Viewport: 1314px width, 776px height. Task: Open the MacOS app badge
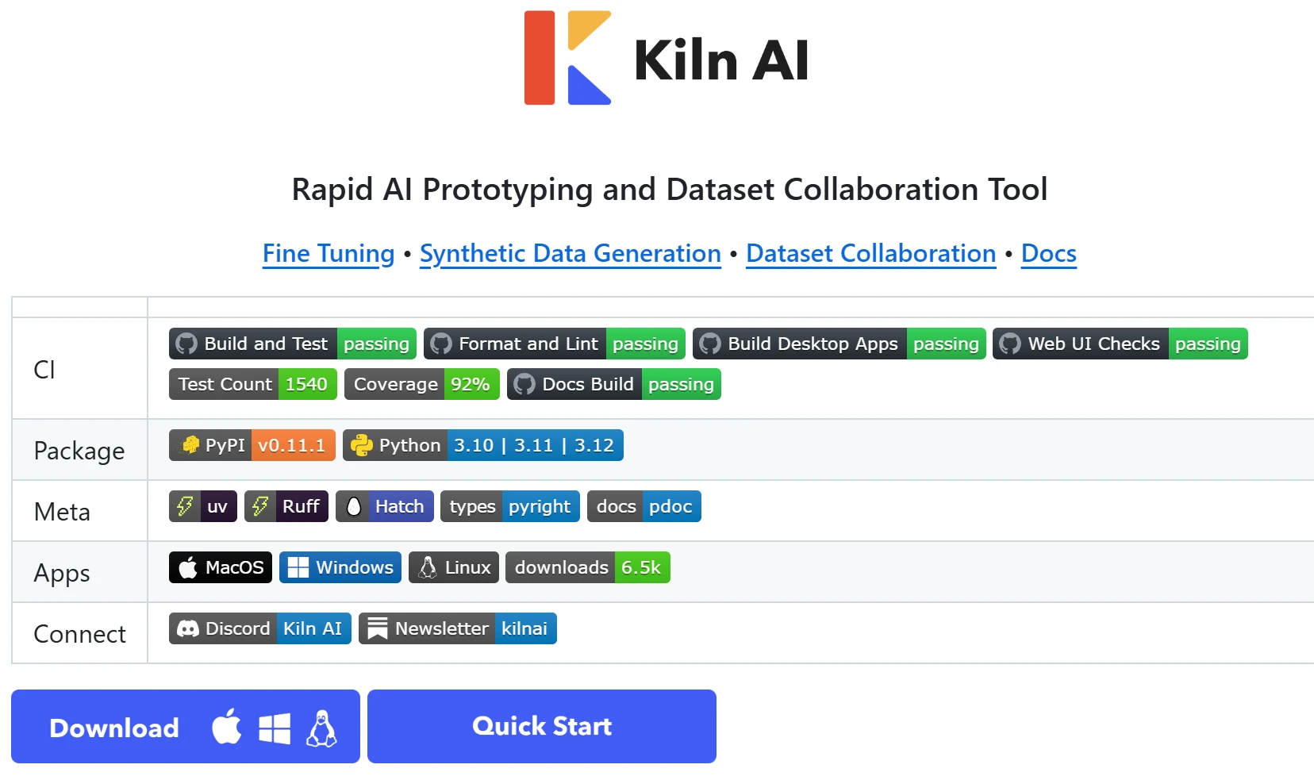tap(220, 567)
